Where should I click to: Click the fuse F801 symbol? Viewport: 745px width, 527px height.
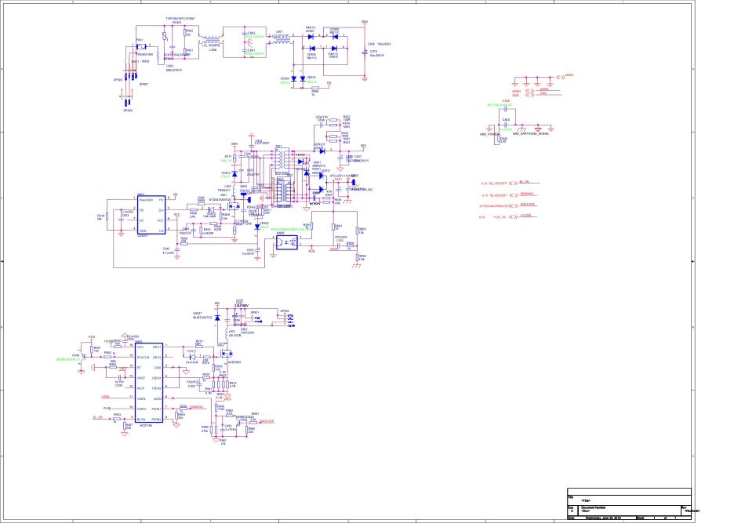[x=140, y=47]
